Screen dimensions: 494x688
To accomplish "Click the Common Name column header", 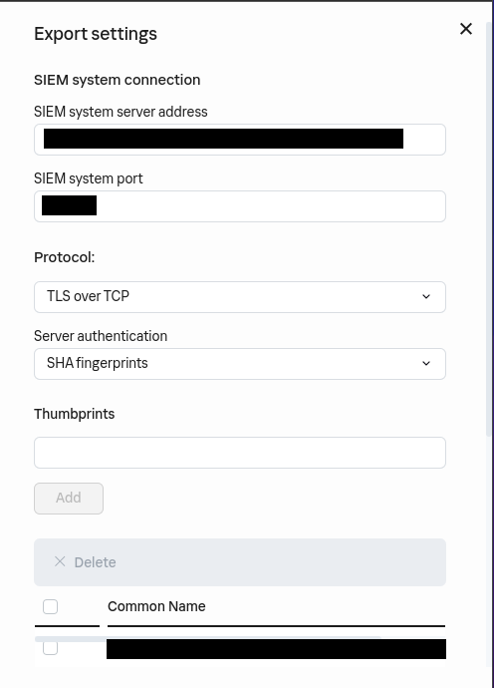I will tap(156, 606).
